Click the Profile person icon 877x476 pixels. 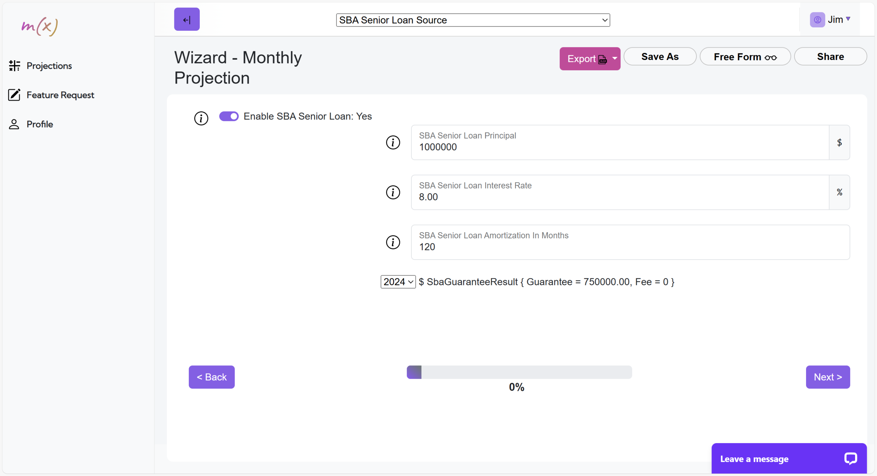coord(14,124)
